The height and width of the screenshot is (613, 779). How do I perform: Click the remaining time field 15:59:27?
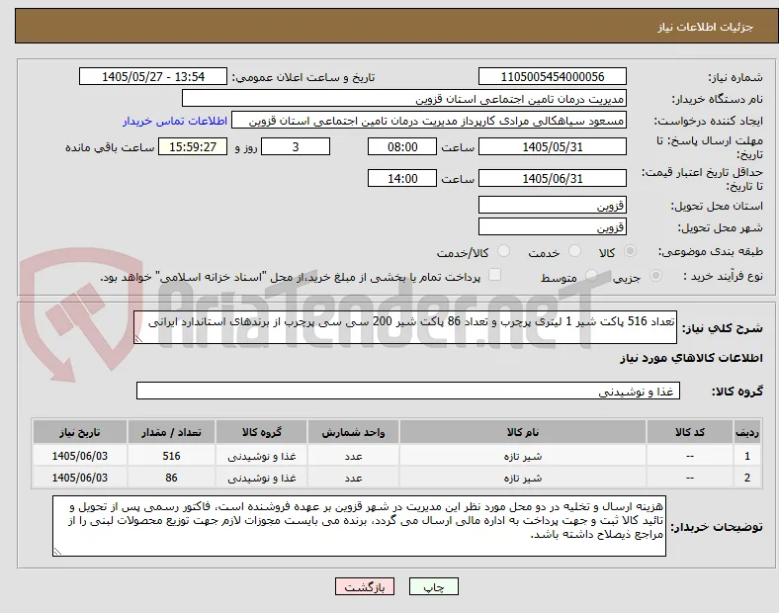pos(193,146)
